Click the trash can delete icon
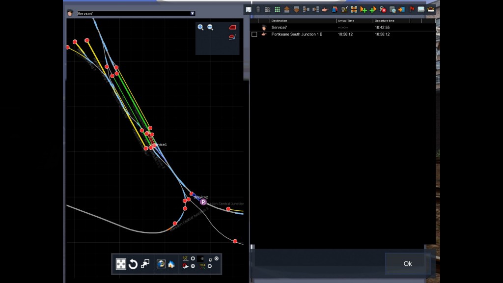This screenshot has height=283, width=503. pos(258,9)
